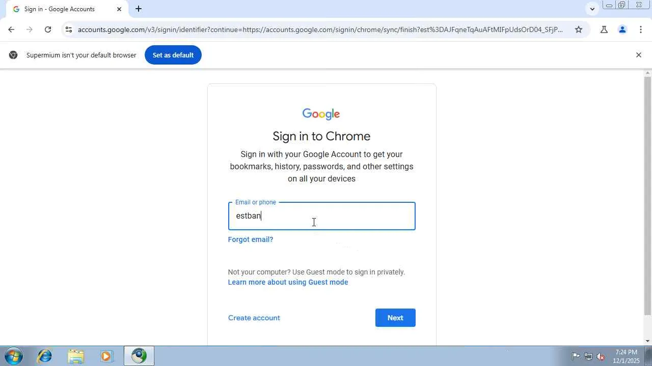
Task: Click the Email or phone field
Action: (x=321, y=216)
